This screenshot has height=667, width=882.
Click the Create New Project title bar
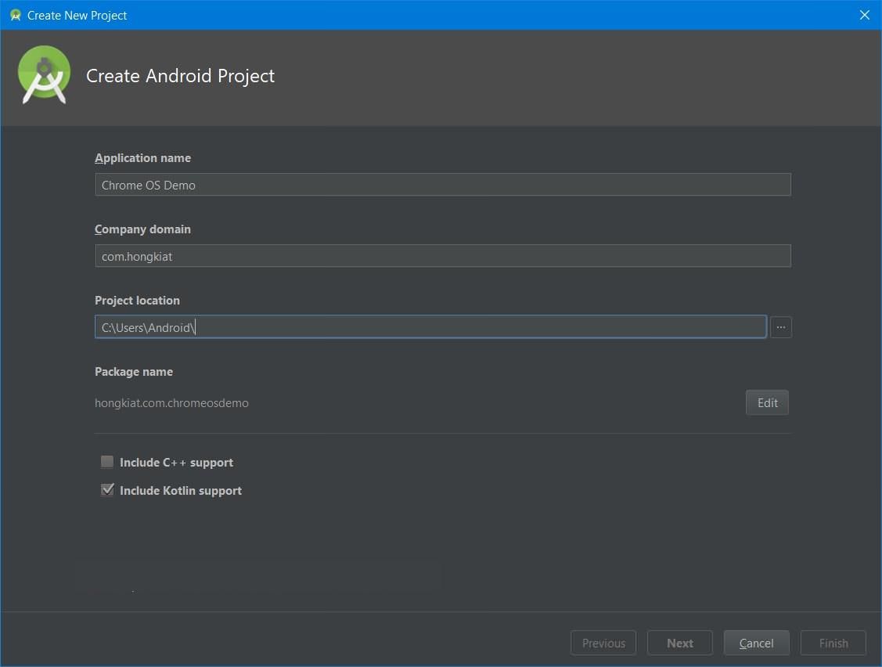click(76, 15)
